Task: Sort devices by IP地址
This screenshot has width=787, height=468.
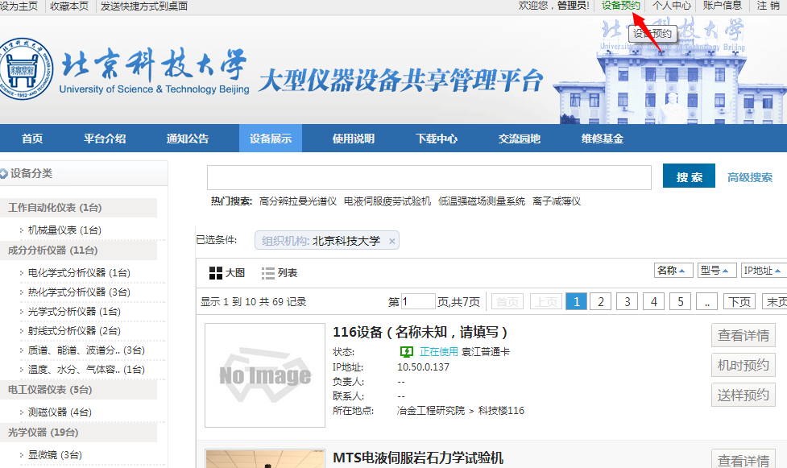Action: (762, 271)
